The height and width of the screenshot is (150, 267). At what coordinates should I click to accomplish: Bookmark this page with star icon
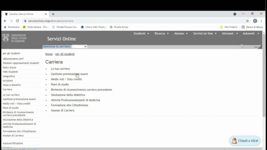(247, 21)
